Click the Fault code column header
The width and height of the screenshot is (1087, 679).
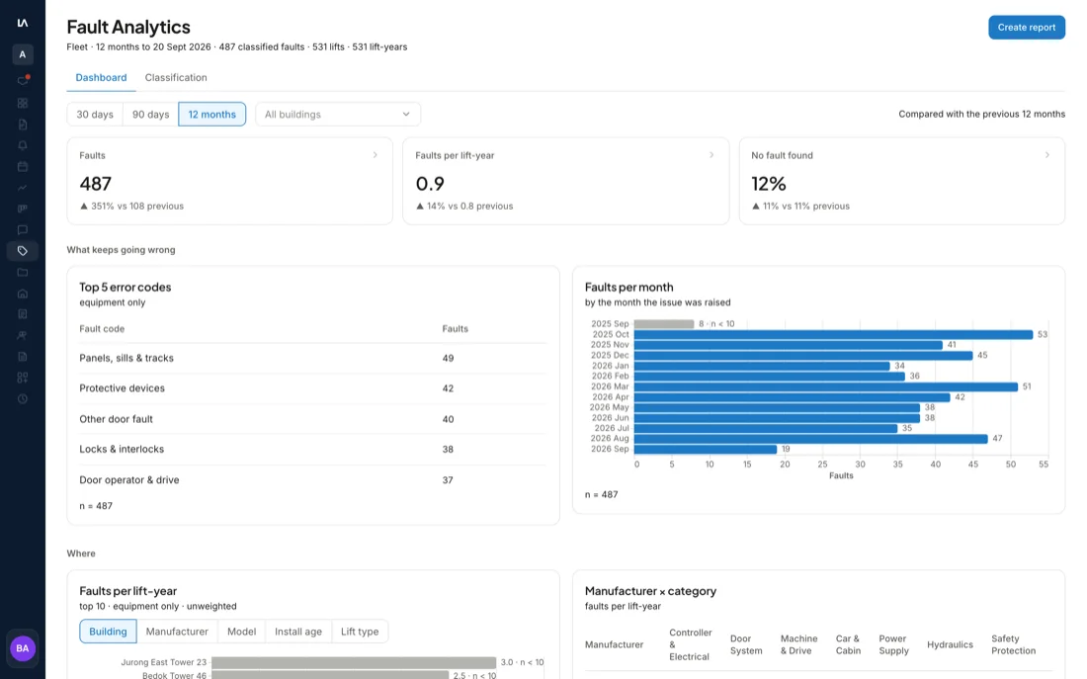102,329
